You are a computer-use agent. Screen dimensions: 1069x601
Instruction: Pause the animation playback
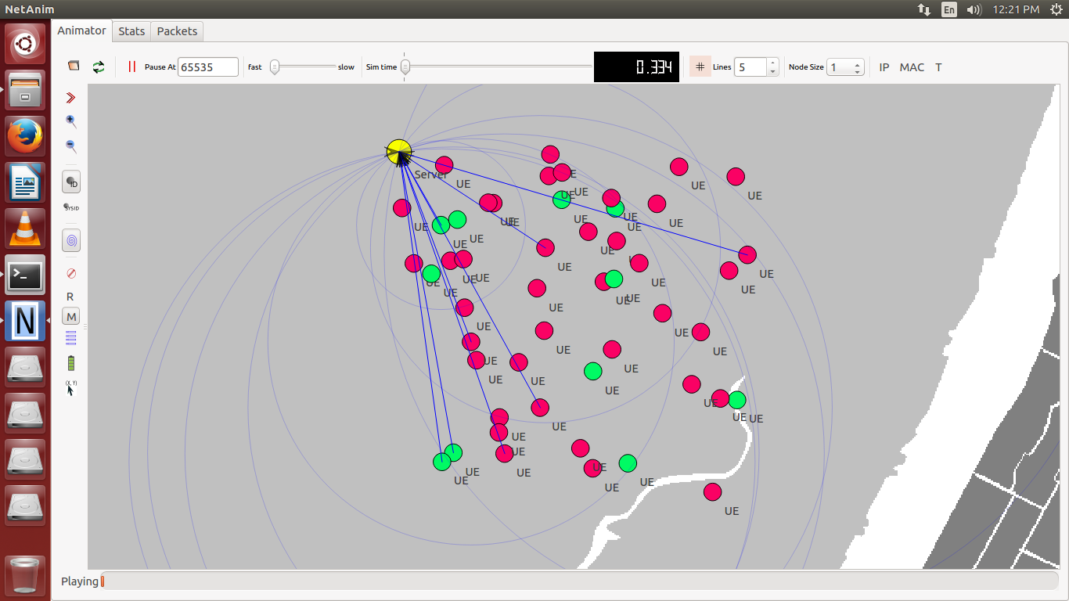coord(131,67)
